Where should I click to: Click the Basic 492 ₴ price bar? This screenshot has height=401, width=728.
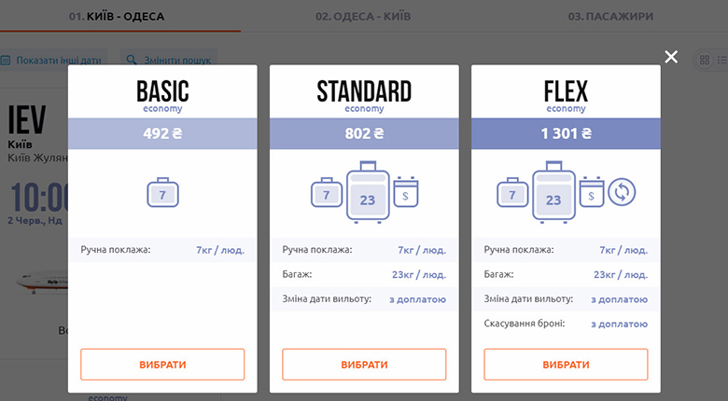[162, 133]
